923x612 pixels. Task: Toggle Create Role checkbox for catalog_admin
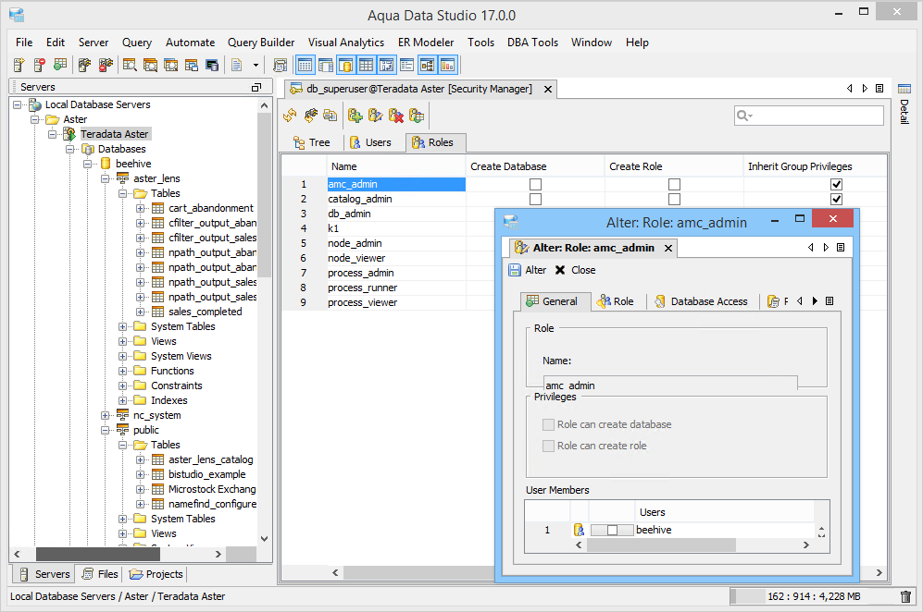click(674, 200)
